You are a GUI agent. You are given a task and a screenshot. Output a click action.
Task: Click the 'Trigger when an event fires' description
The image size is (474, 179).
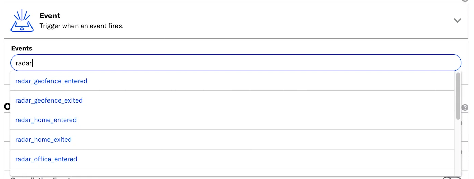coord(81,26)
